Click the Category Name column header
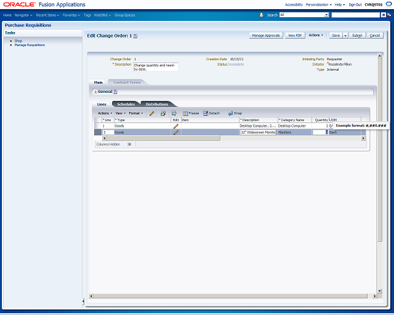The height and width of the screenshot is (315, 394). coord(295,120)
